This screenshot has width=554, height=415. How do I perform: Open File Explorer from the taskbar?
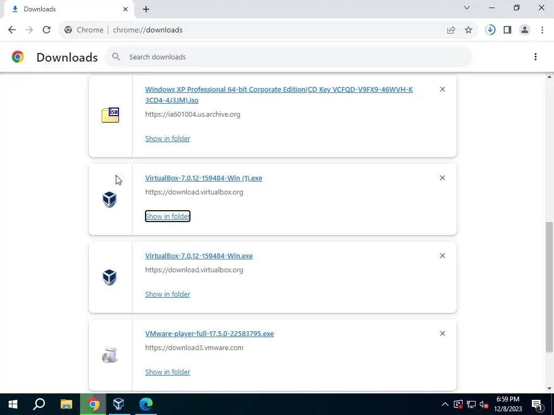pyautogui.click(x=66, y=404)
